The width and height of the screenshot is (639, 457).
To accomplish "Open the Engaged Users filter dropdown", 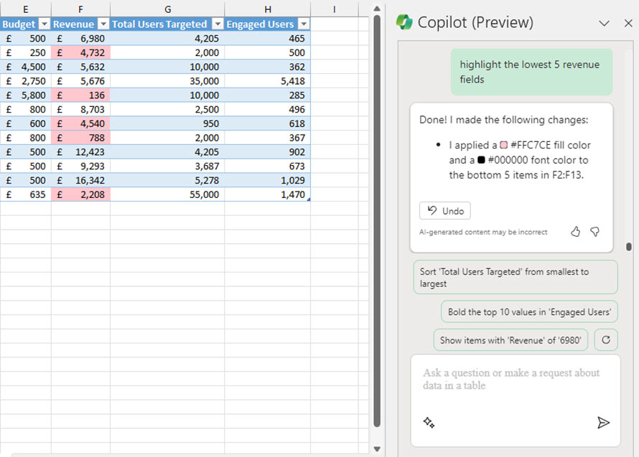I will click(303, 24).
